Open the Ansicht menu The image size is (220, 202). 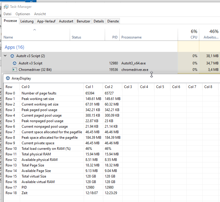coord(40,14)
